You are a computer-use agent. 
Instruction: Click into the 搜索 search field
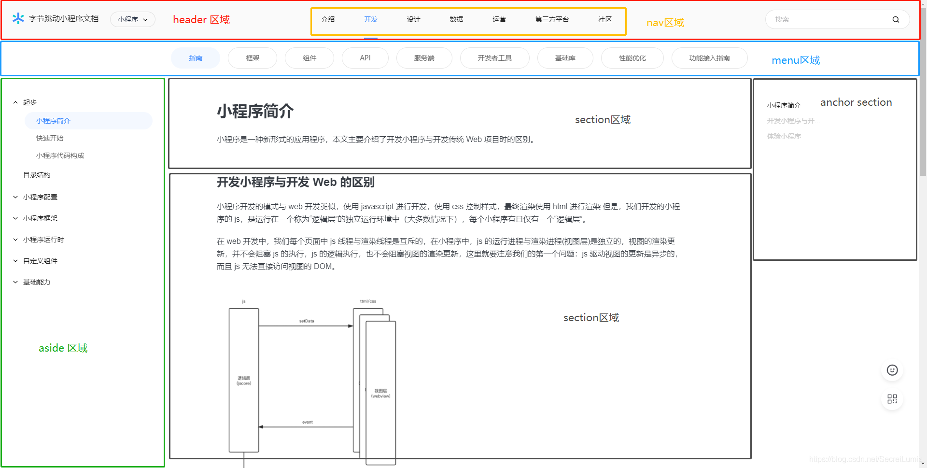click(x=837, y=20)
